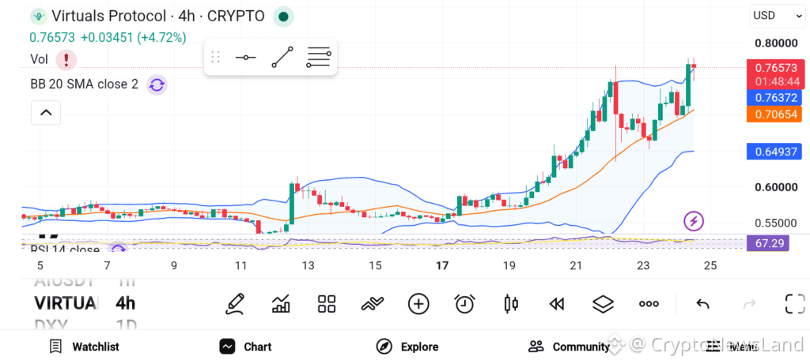The image size is (810, 364).
Task: Open the drawing pencil tool
Action: [x=234, y=304]
